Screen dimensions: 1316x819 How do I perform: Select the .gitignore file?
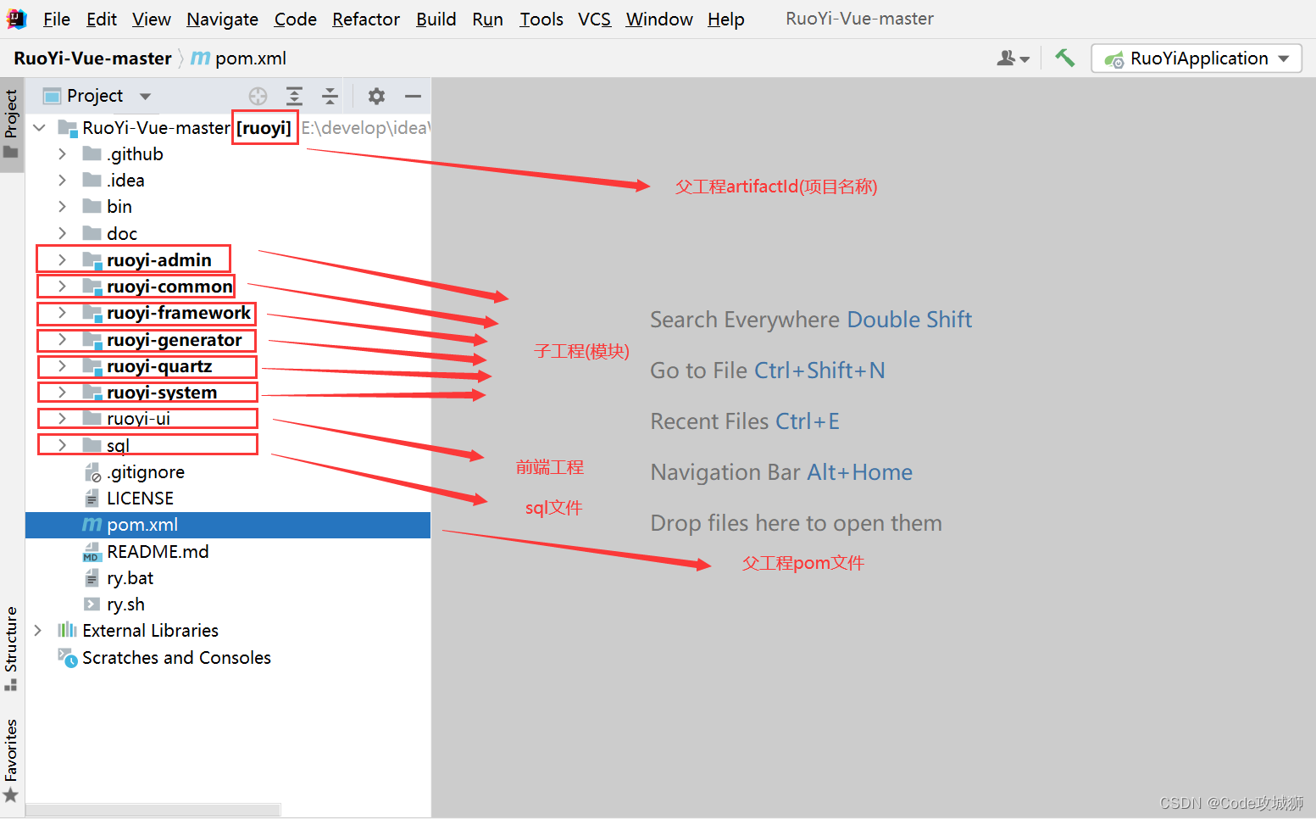click(228, 472)
